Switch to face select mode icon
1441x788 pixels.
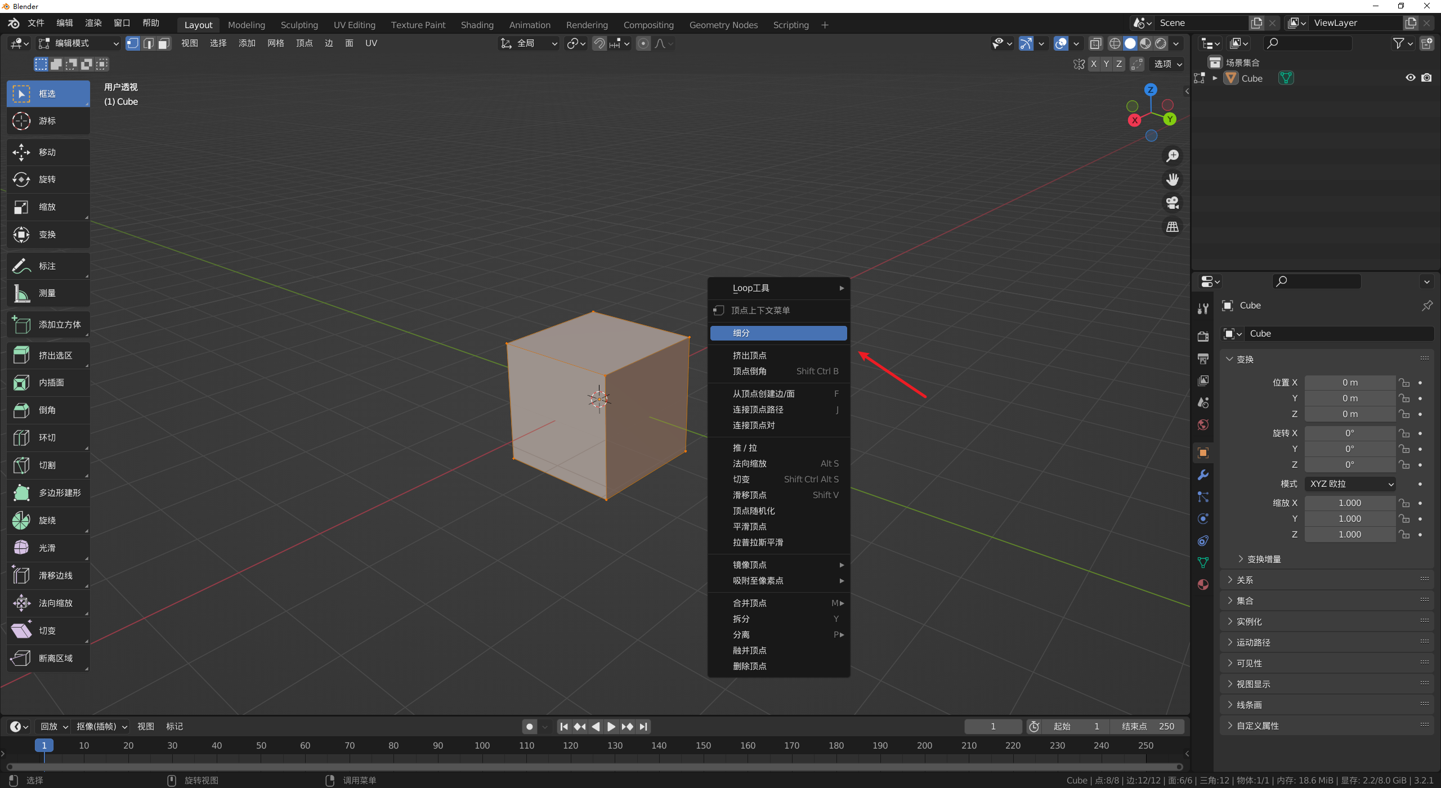pos(164,43)
